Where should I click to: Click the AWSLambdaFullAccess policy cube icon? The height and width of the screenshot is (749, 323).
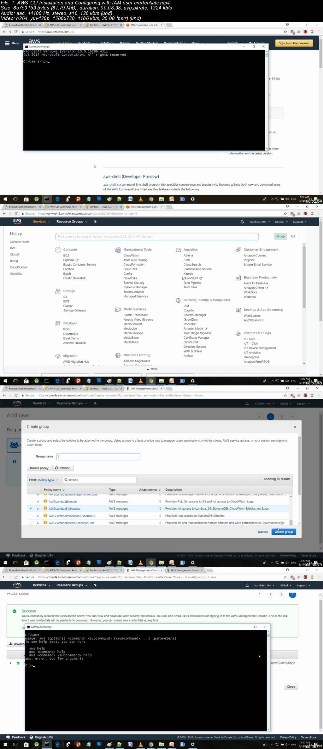(x=45, y=508)
